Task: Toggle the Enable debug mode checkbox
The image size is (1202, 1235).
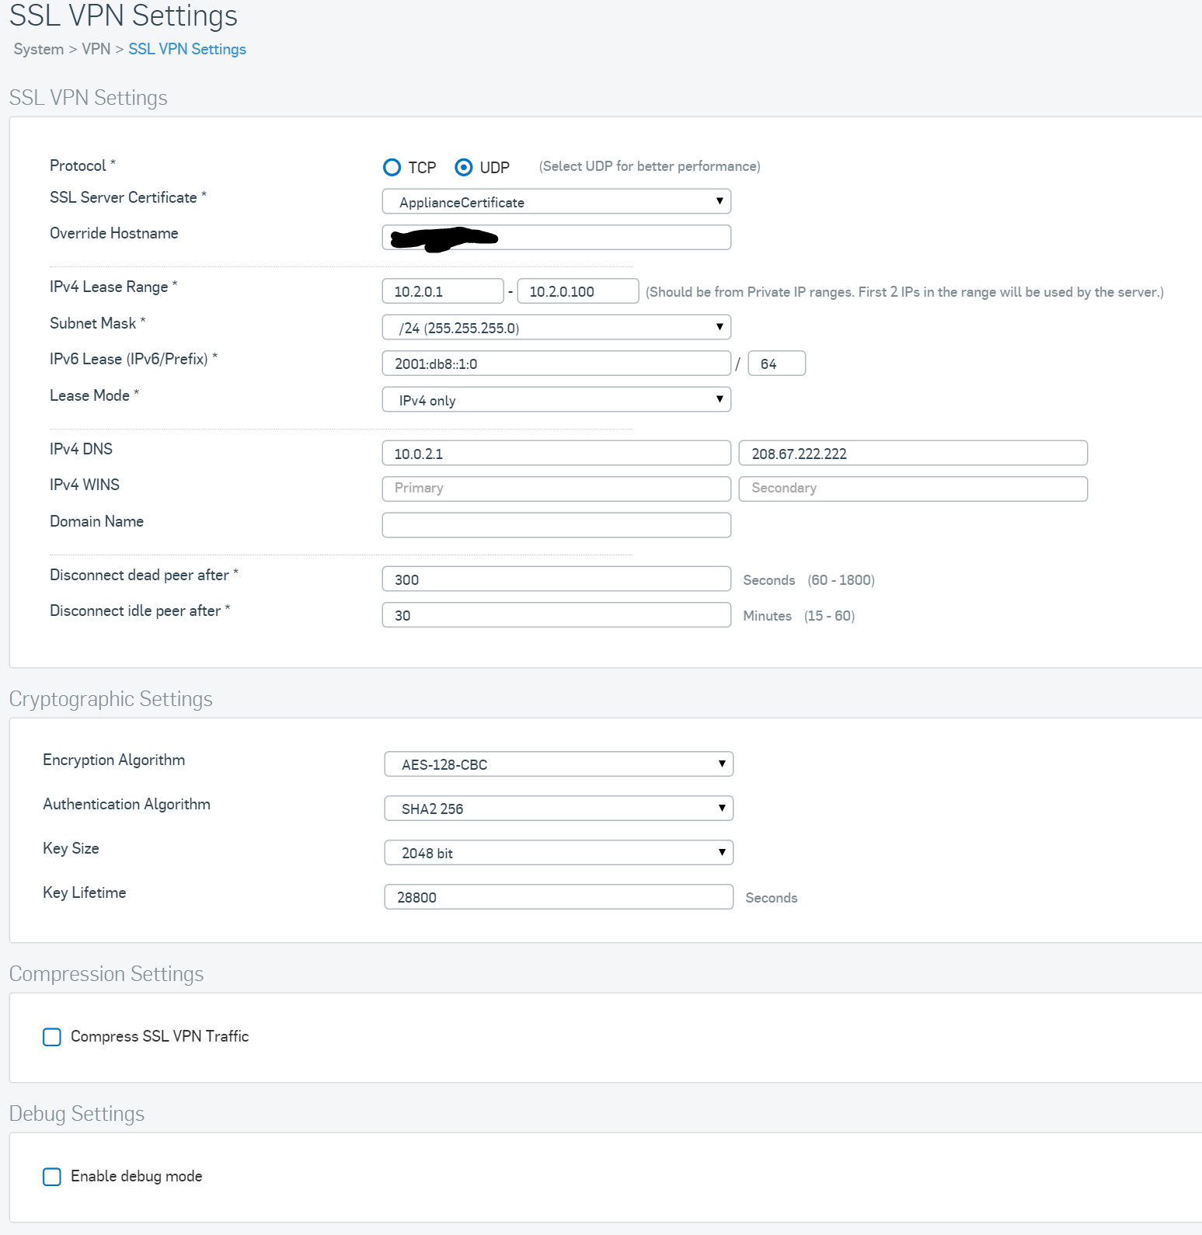Action: point(52,1177)
